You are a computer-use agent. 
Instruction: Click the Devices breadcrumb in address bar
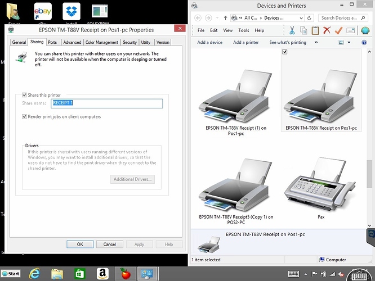(x=274, y=18)
